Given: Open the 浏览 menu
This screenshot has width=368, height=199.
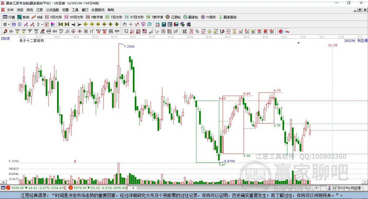Looking at the screenshot, I should [20, 10].
